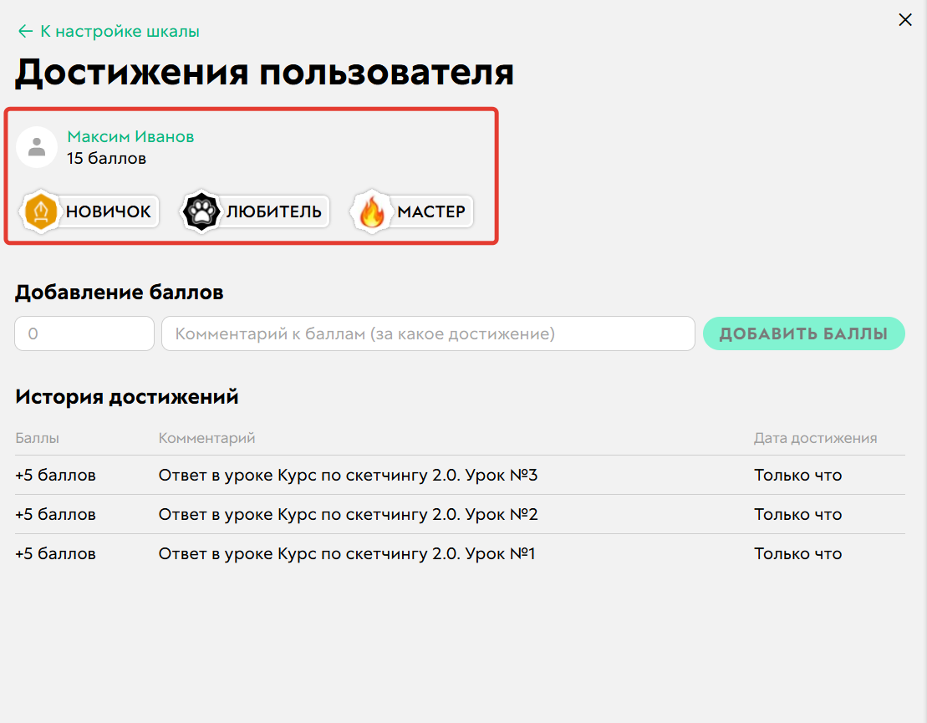Click the points input field showing 0

pyautogui.click(x=84, y=333)
